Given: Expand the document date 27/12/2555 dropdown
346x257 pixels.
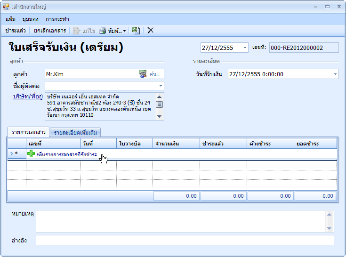Looking at the screenshot, I should pos(245,48).
